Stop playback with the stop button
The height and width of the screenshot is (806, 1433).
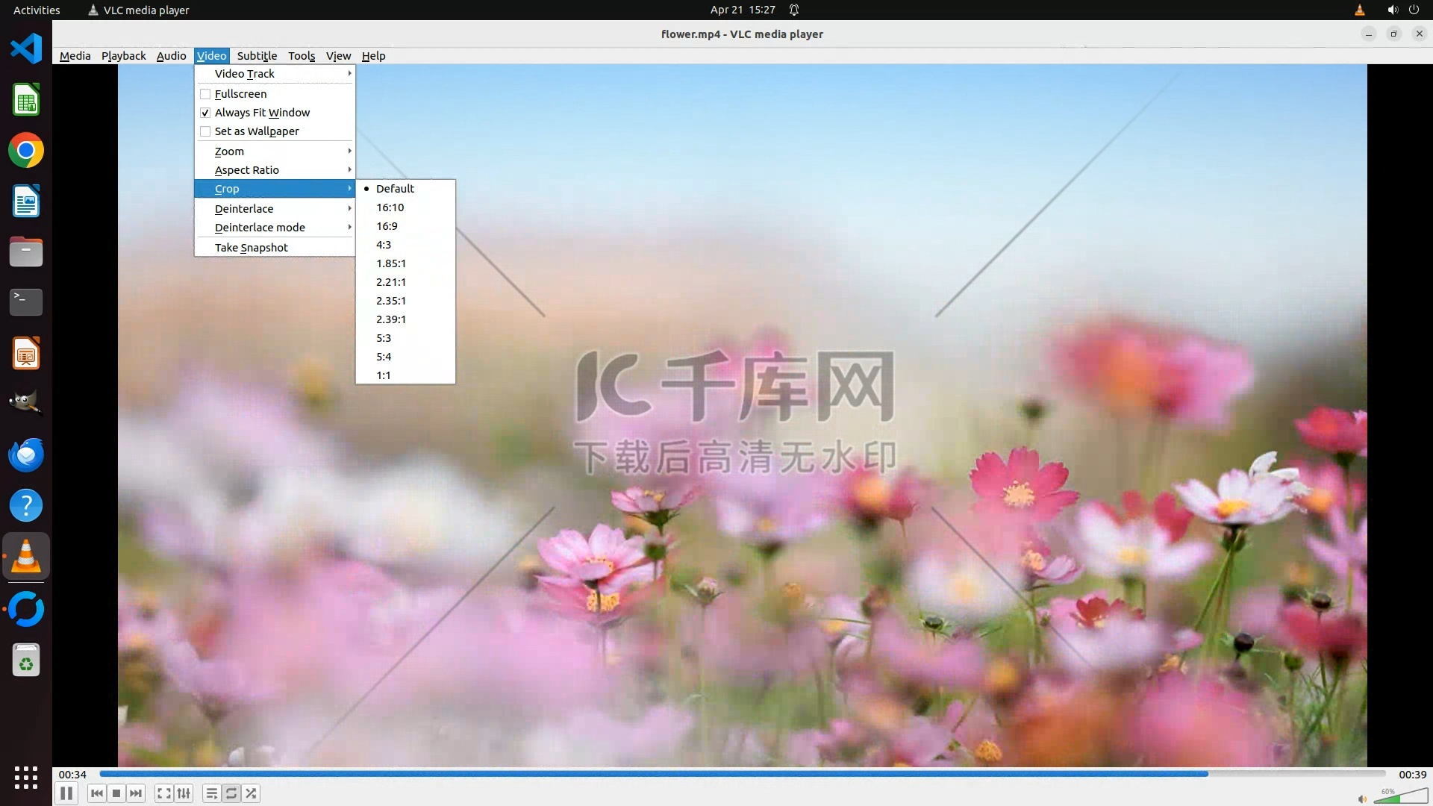coord(116,793)
